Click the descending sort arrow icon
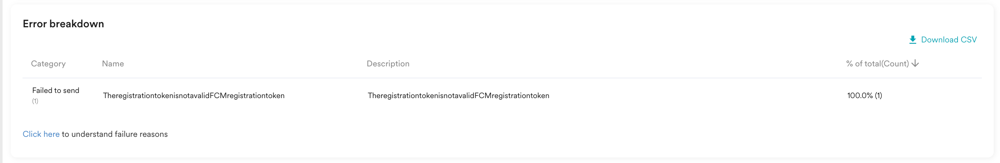Viewport: 1000px width, 163px height. tap(915, 63)
